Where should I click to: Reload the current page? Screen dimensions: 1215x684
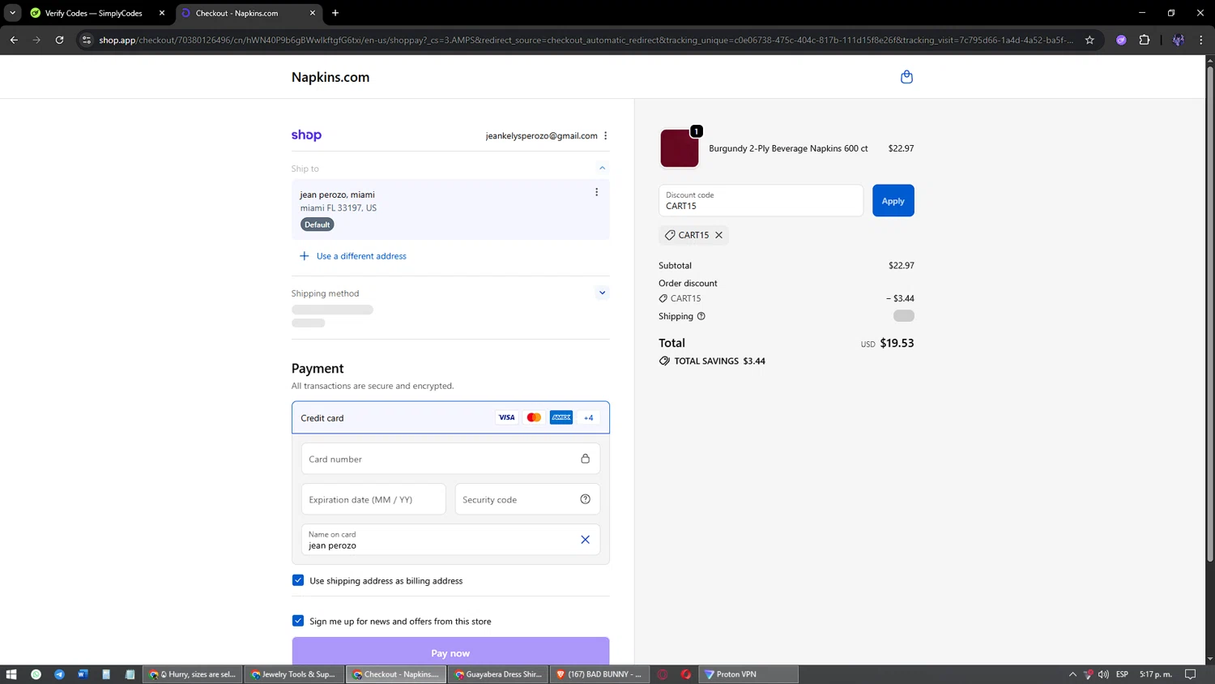coord(59,40)
